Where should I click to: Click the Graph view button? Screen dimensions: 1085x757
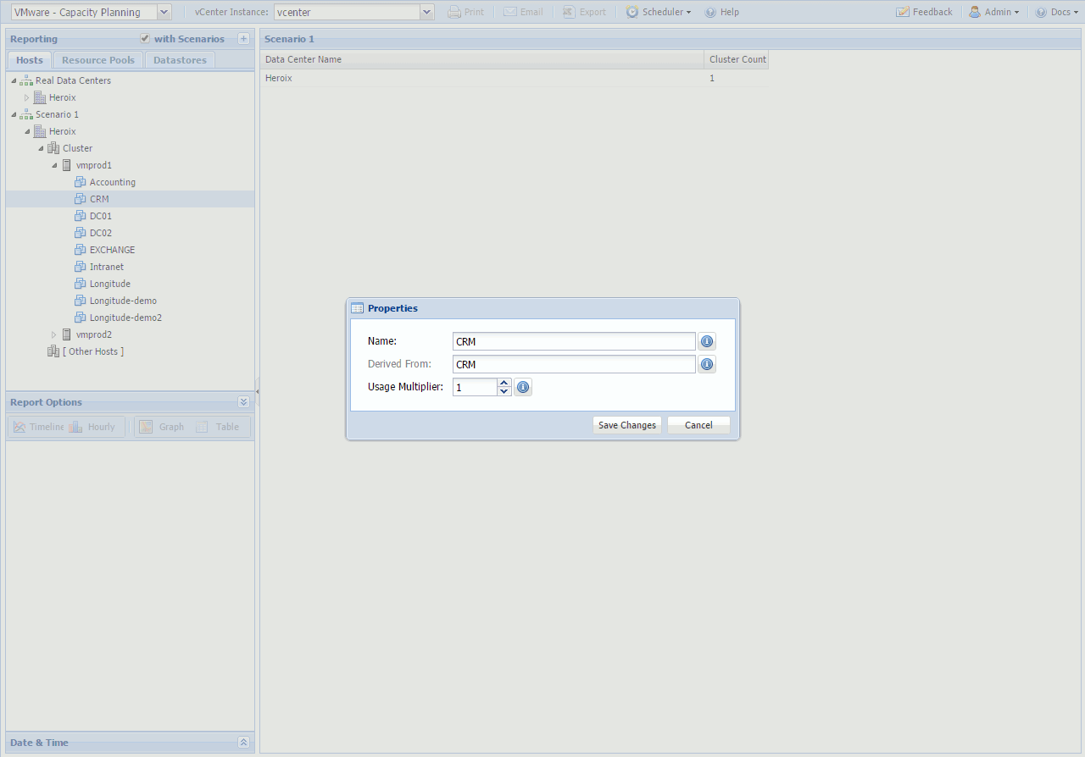point(162,427)
